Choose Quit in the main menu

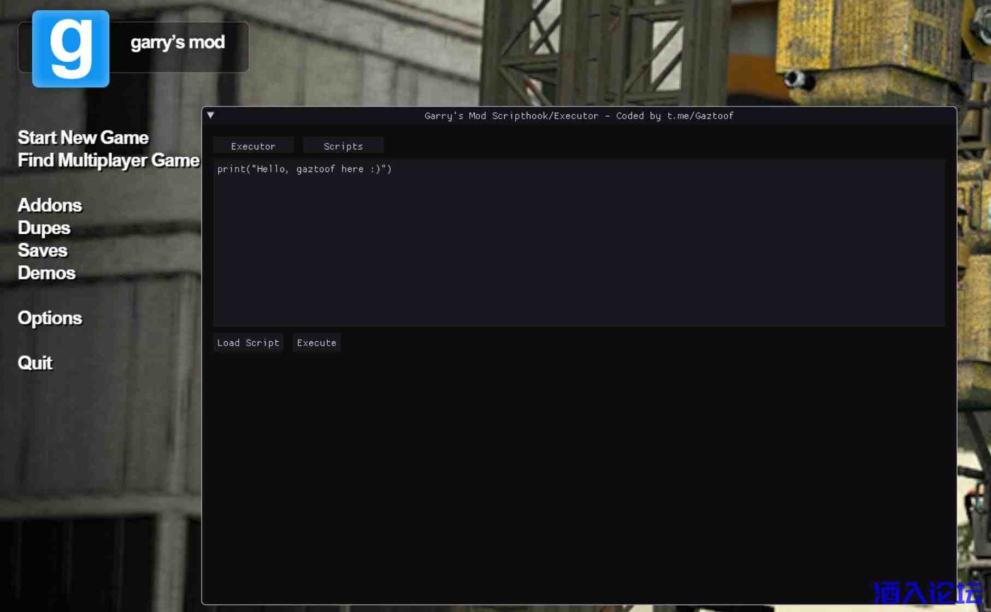pos(35,363)
